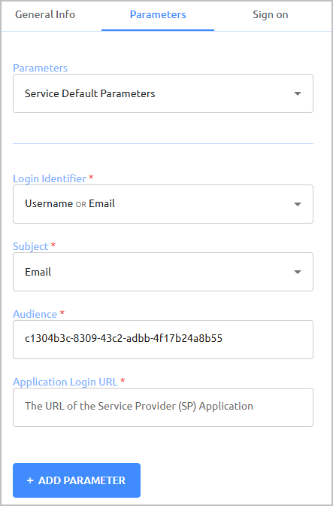Image resolution: width=333 pixels, height=506 pixels.
Task: Focus the Audience text field
Action: click(163, 340)
